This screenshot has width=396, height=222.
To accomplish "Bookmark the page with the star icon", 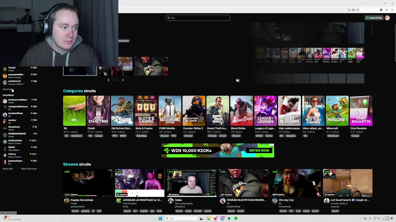I will tap(358, 10).
